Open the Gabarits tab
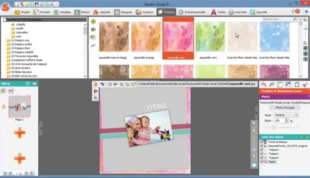Screen dimensions: 310x178 (102, 12)
